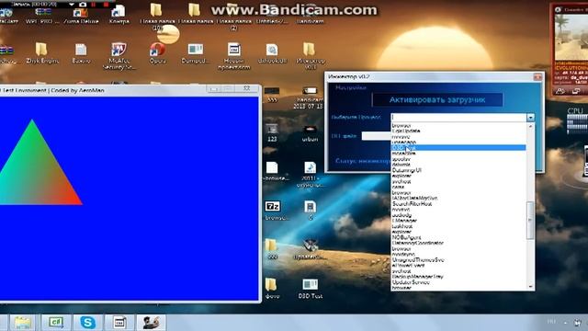588x331 pixels.
Task: Select the WPI PRO desktop icon
Action: 42,15
